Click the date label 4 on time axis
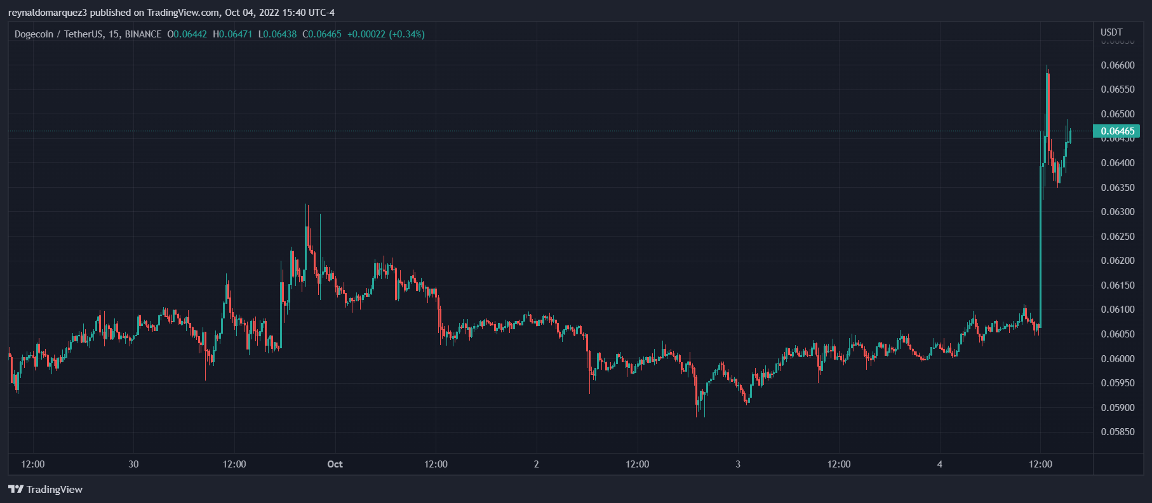This screenshot has width=1152, height=503. (x=940, y=464)
